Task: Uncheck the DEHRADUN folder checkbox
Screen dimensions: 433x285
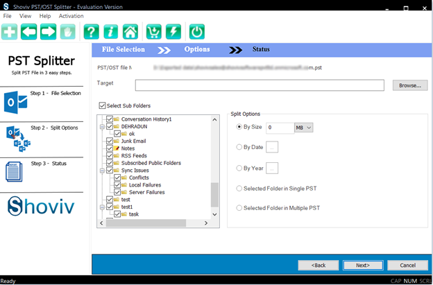Action: [x=110, y=127]
